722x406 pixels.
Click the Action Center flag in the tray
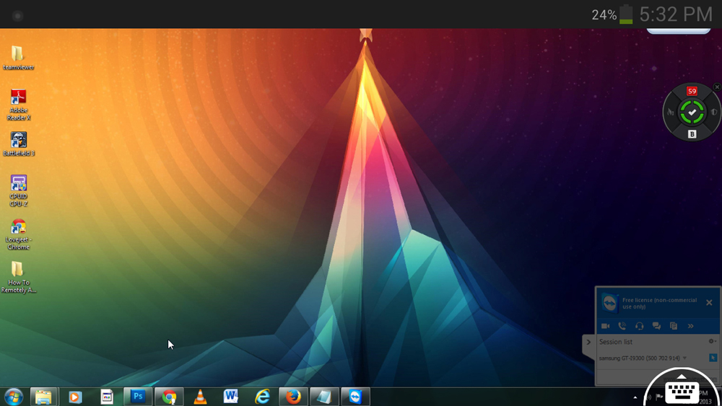(659, 397)
